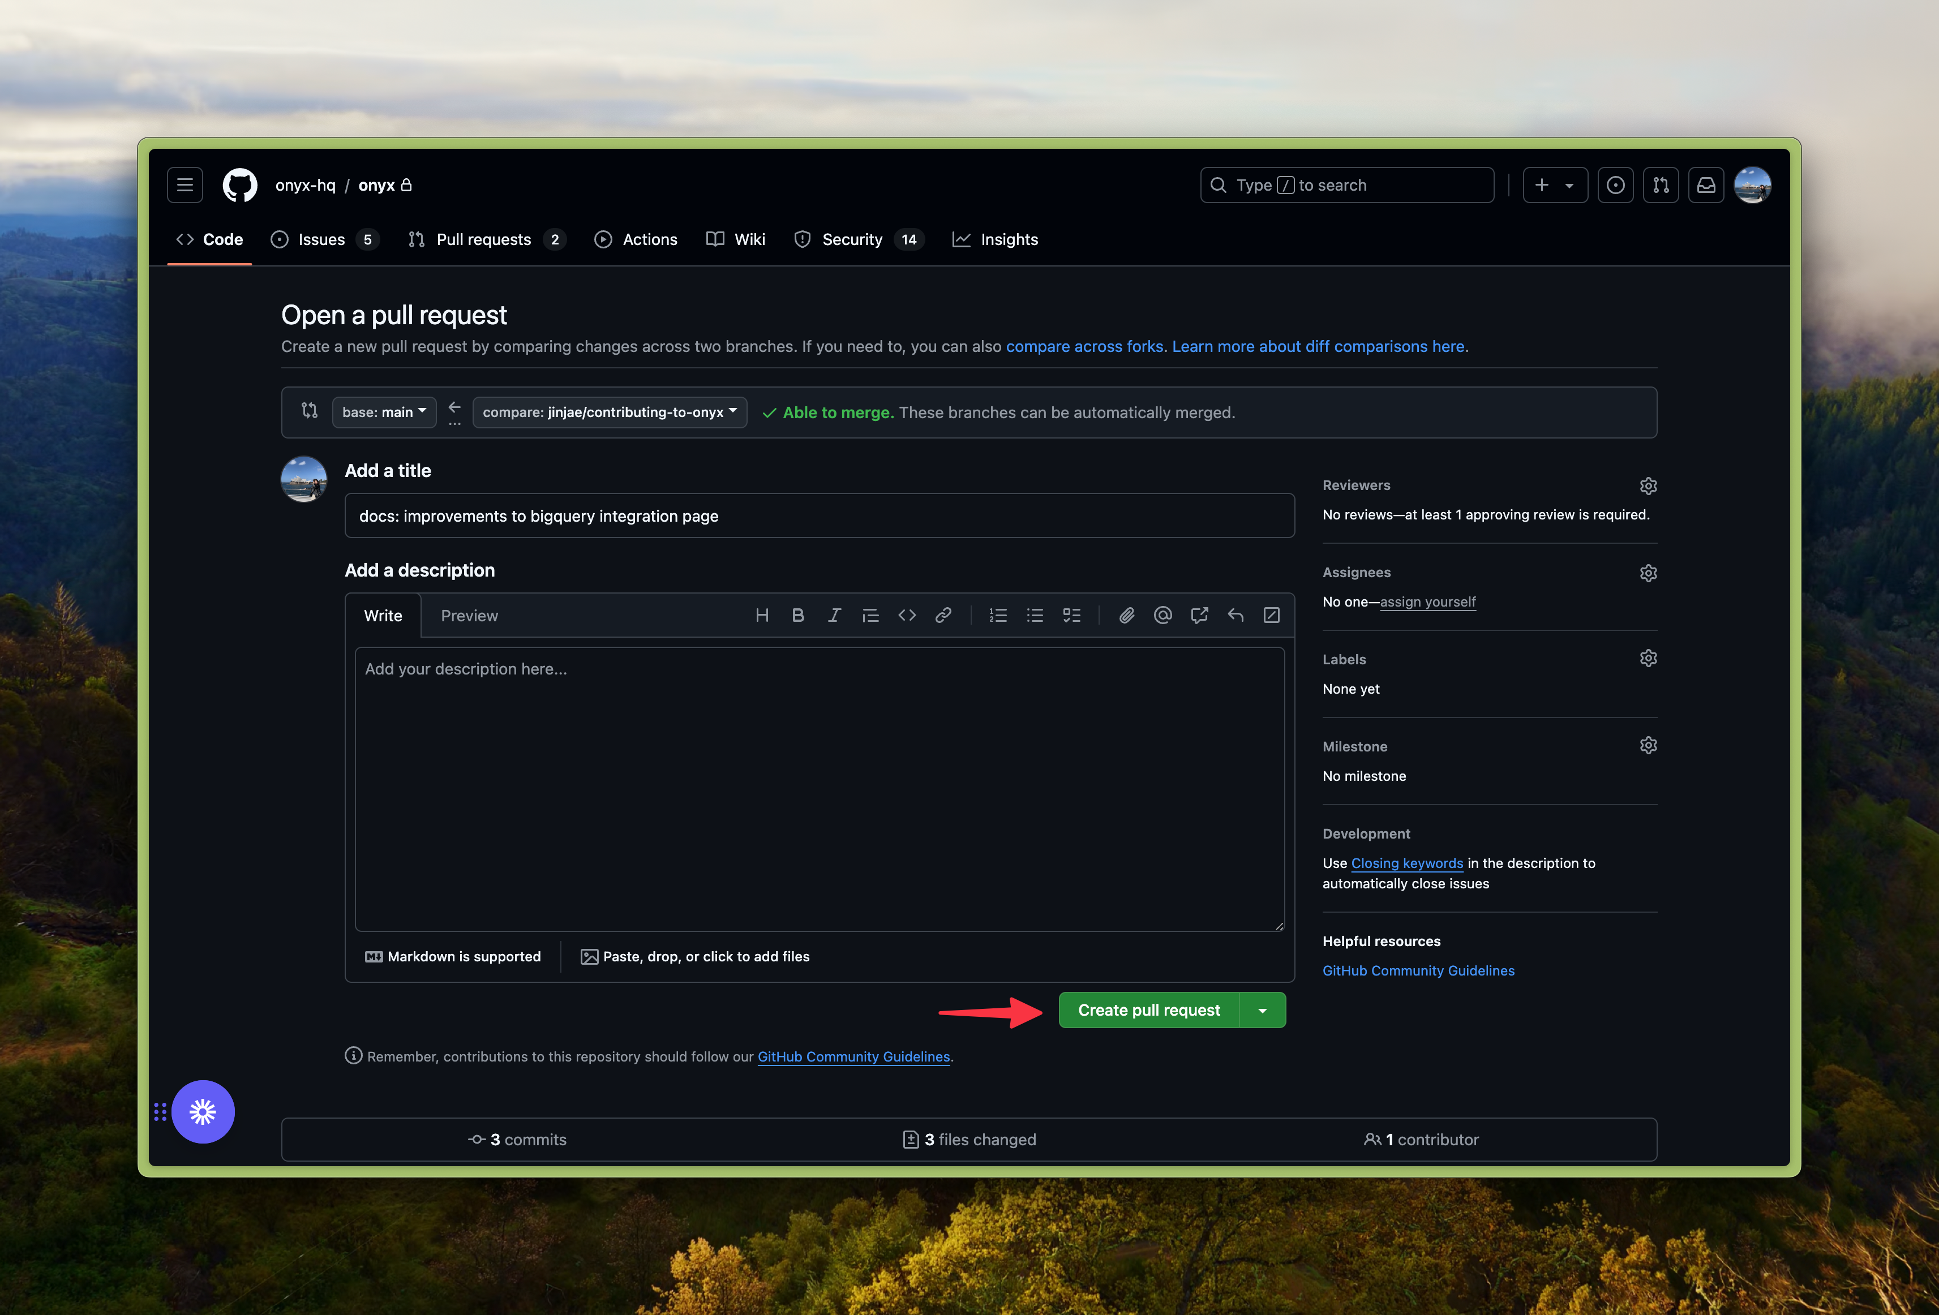This screenshot has width=1939, height=1315.
Task: Open the Pull requests tab
Action: pyautogui.click(x=487, y=239)
